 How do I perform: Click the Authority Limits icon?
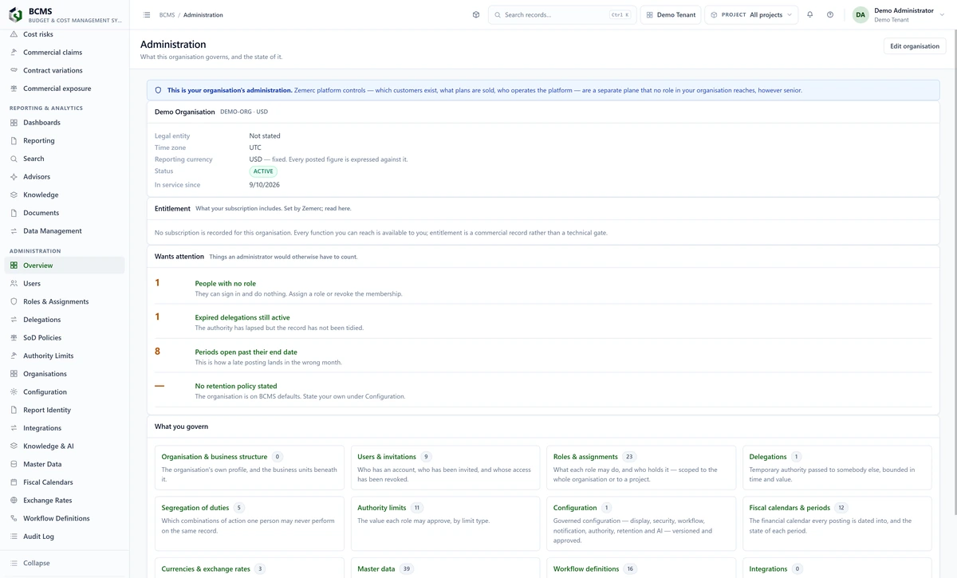pos(14,356)
